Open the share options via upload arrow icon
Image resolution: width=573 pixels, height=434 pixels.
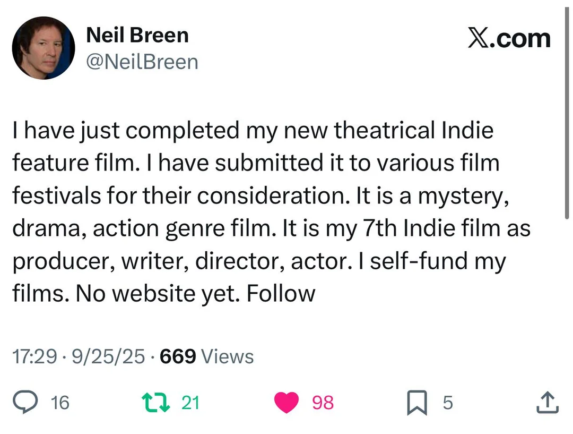point(548,403)
